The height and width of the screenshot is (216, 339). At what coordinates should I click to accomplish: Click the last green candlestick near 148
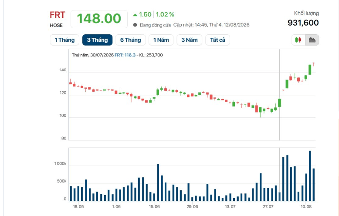[x=310, y=70]
